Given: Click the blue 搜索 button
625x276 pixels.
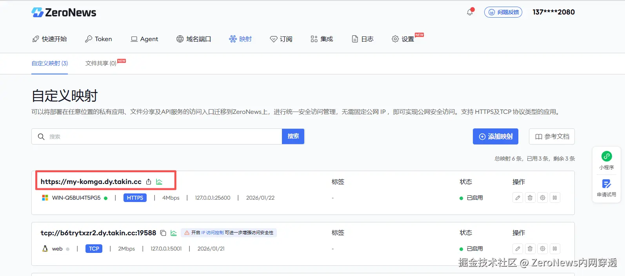Looking at the screenshot, I should point(293,136).
